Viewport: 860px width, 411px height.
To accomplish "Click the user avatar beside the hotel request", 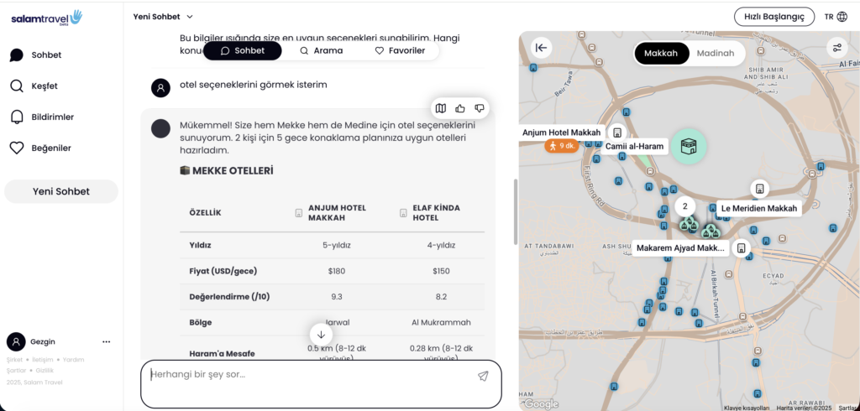I will tap(160, 88).
